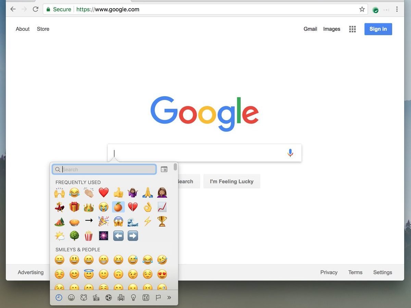This screenshot has height=308, width=411.
Task: Visit the Store link
Action: (x=43, y=29)
